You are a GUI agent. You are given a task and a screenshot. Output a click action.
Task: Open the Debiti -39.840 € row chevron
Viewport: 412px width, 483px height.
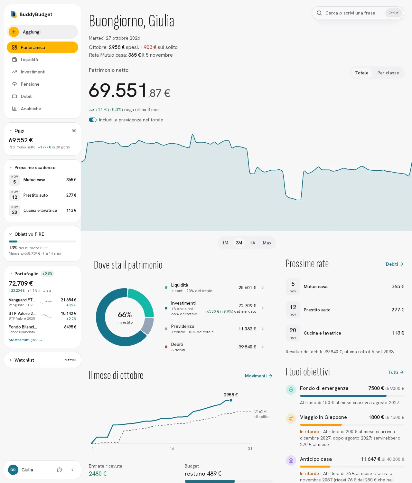[263, 347]
